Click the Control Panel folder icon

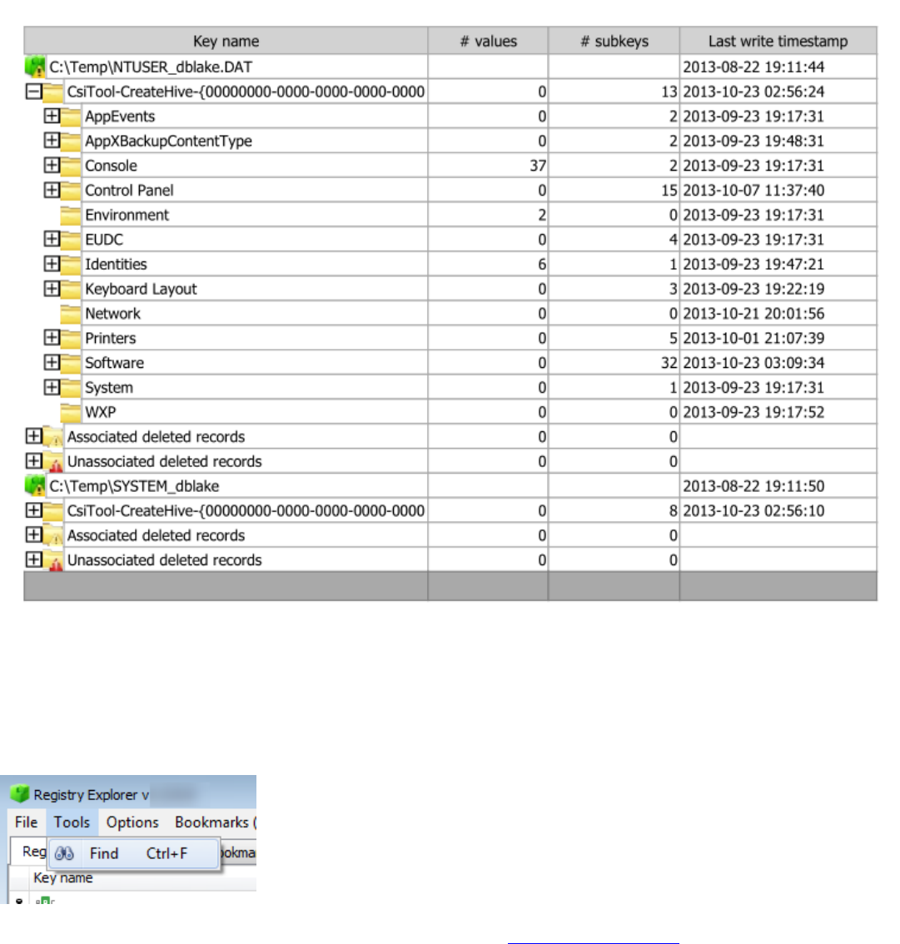pos(71,191)
